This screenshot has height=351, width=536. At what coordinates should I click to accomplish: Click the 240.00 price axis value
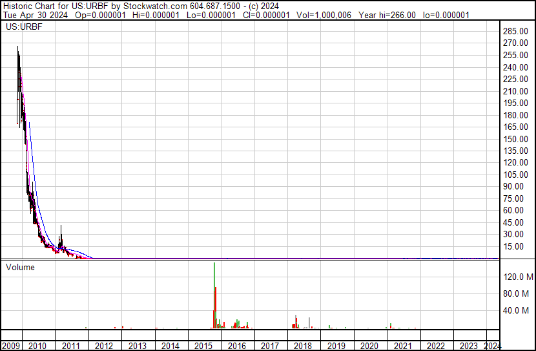click(x=515, y=67)
